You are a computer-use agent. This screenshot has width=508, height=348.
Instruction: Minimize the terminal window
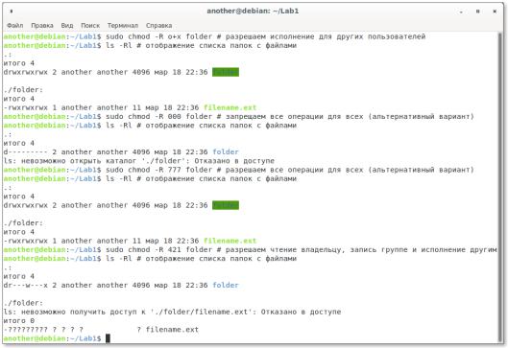click(x=461, y=12)
